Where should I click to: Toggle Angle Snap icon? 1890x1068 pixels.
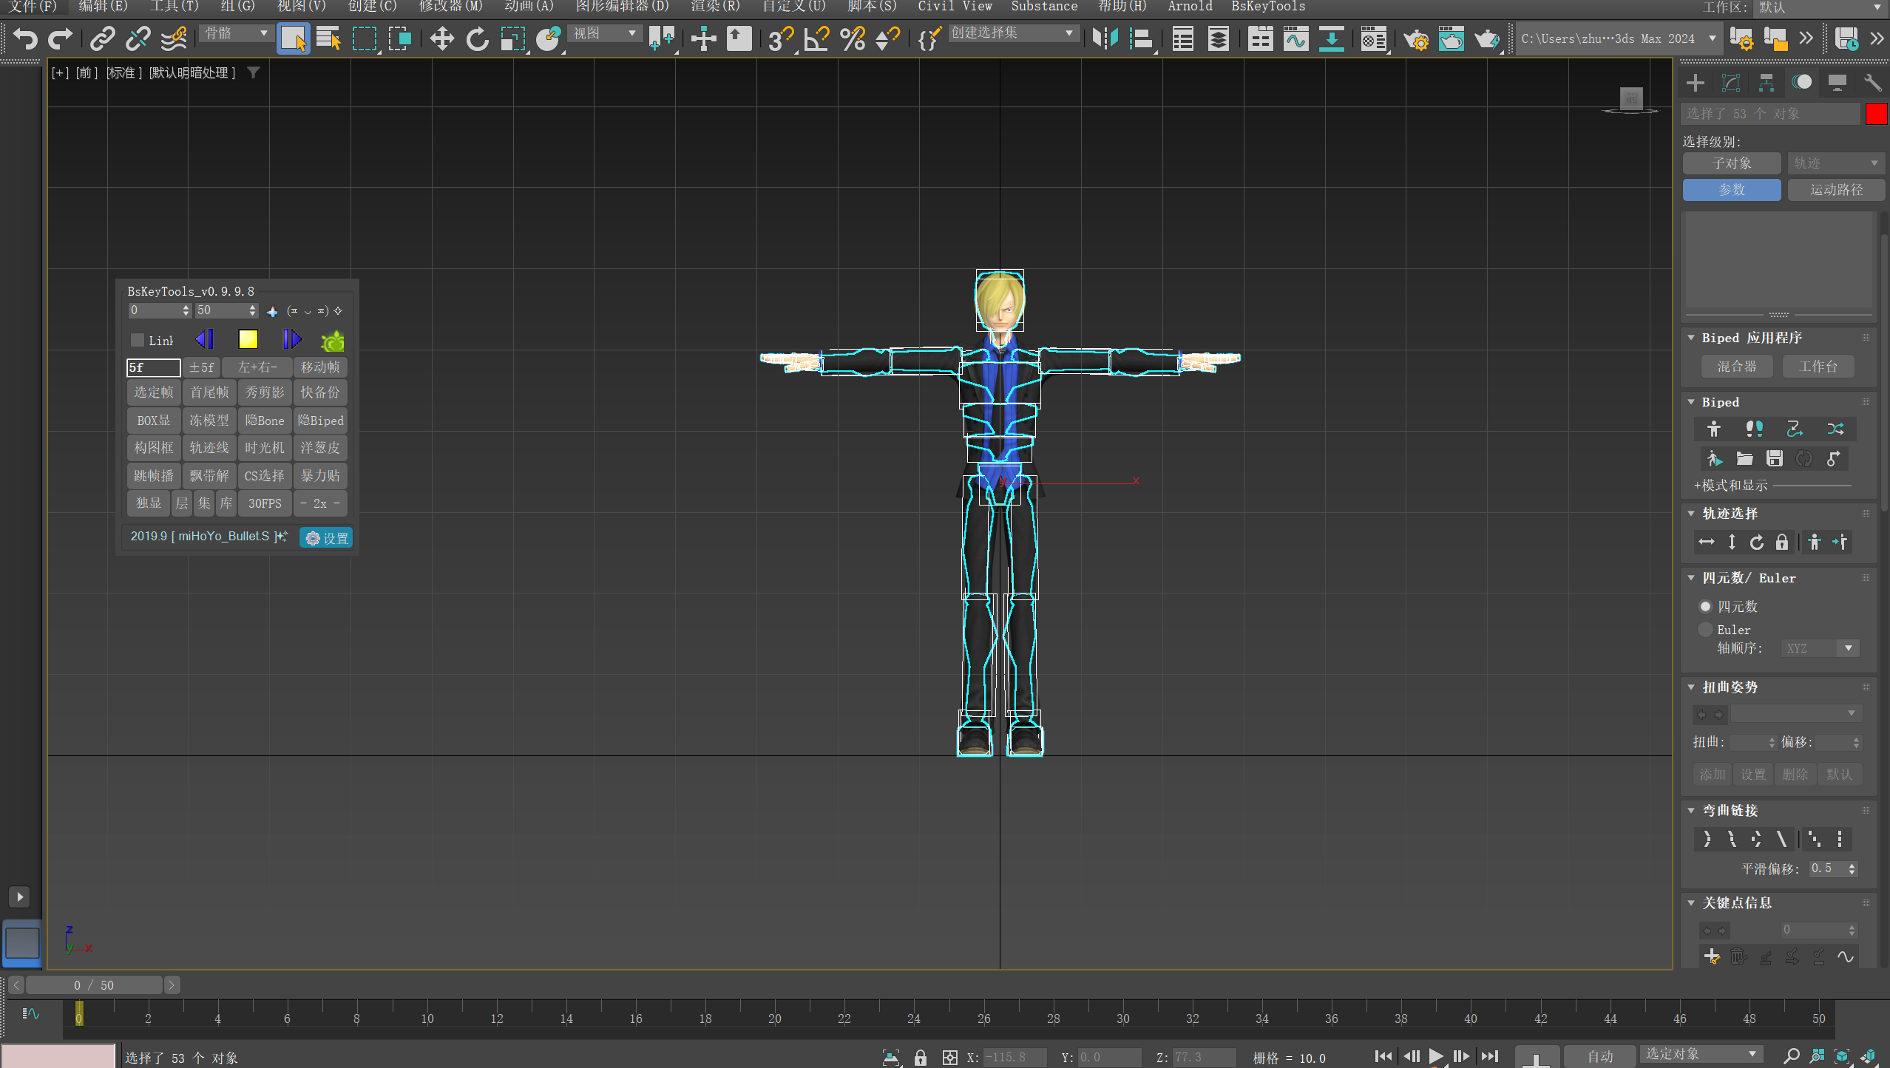[816, 38]
